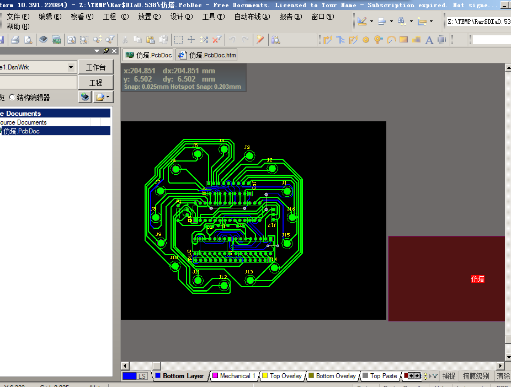Screen dimensions: 511x387
Task: Open the Projects panel triangle menu
Action: [97, 51]
